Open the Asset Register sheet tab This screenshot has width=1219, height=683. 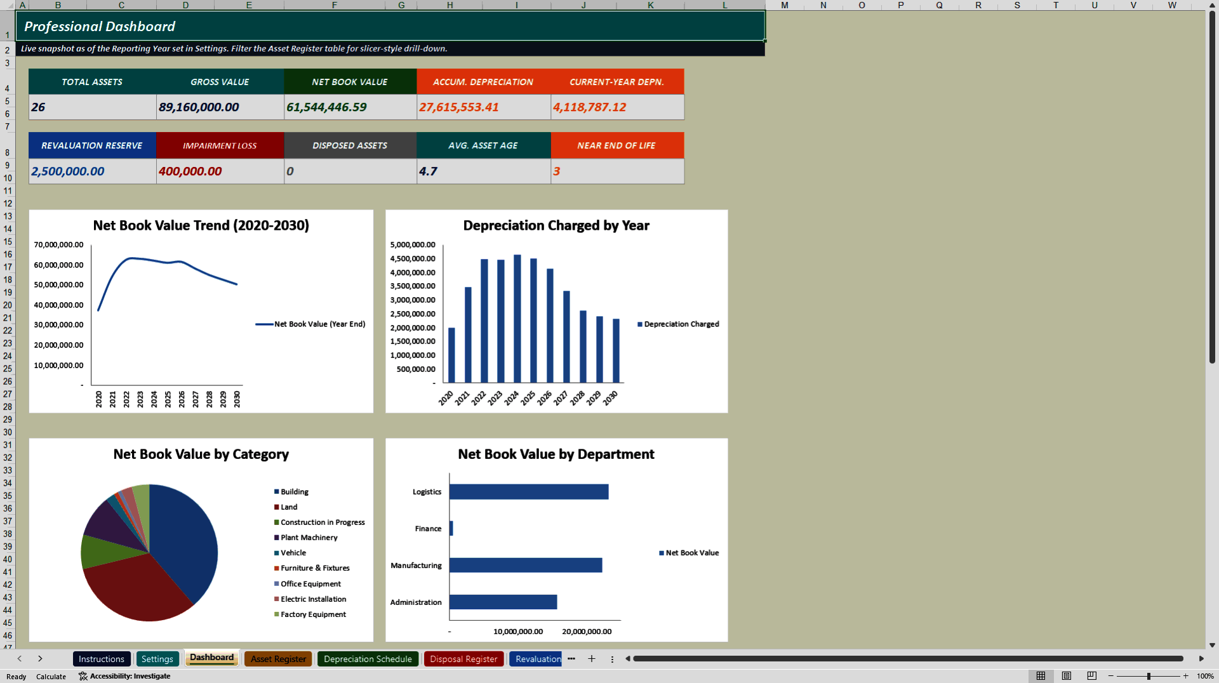[x=278, y=659]
